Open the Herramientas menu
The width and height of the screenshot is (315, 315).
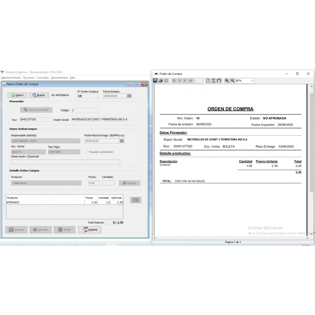point(59,78)
